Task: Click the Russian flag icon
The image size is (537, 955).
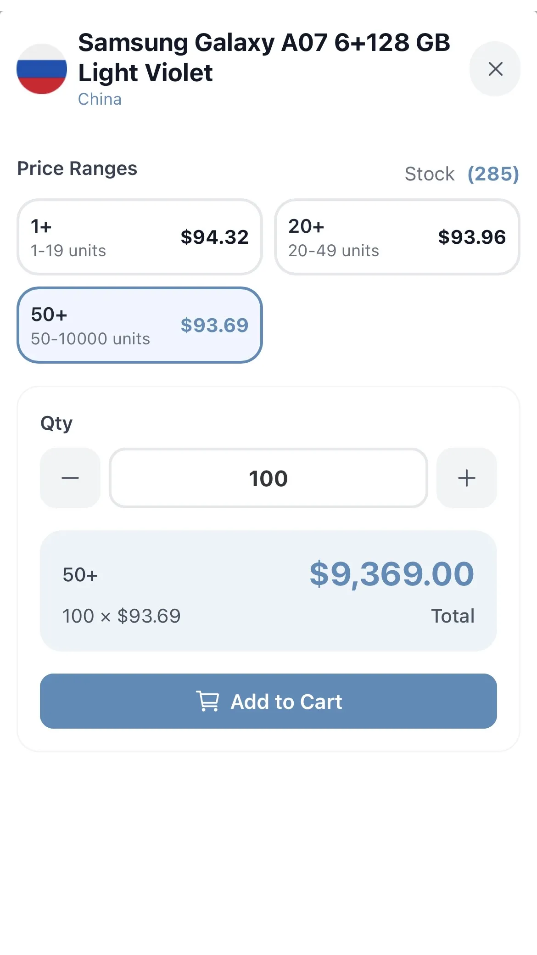Action: pos(41,70)
